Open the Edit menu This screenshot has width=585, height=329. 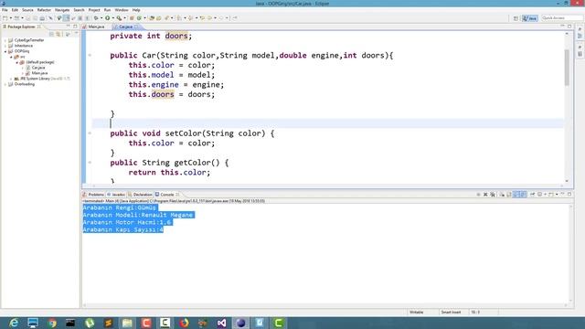[x=15, y=10]
